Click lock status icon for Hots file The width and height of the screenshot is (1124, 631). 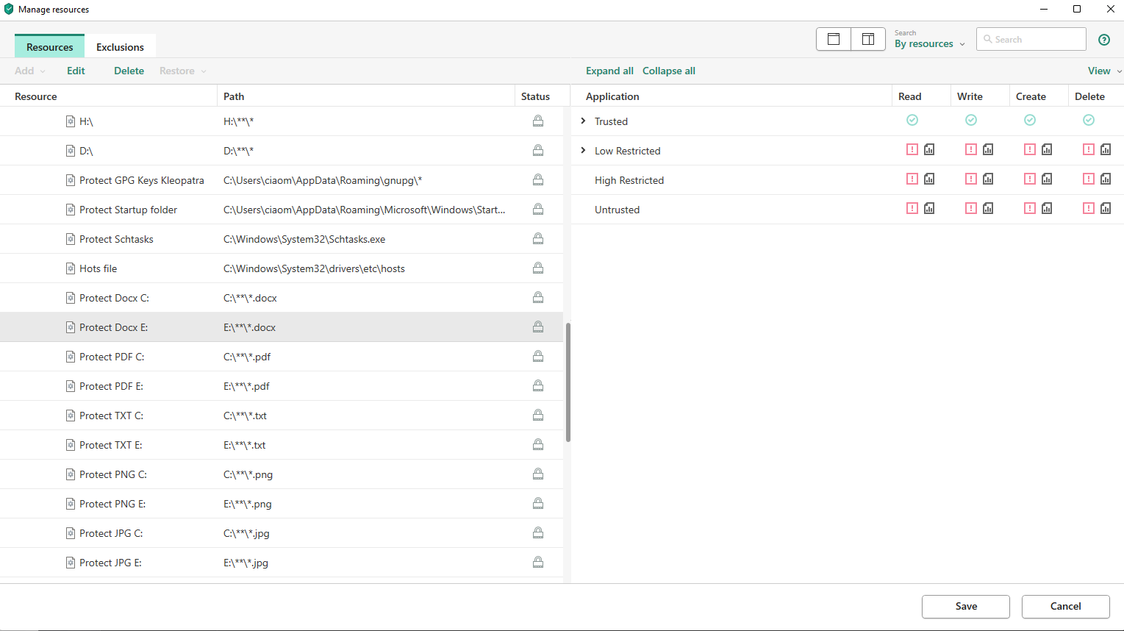[x=538, y=268]
